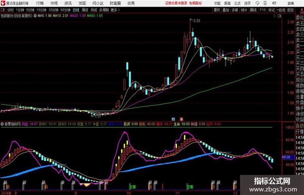Click the 返回 back button
The height and width of the screenshot is (195, 304).
coord(290,10)
